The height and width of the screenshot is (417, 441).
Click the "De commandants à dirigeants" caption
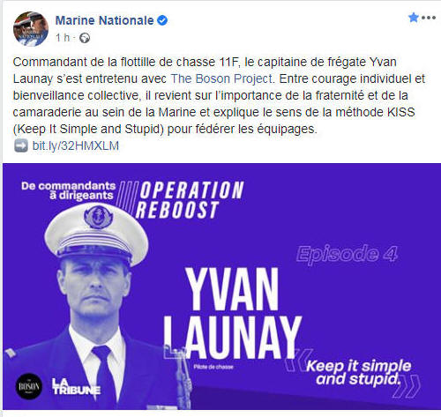(69, 190)
